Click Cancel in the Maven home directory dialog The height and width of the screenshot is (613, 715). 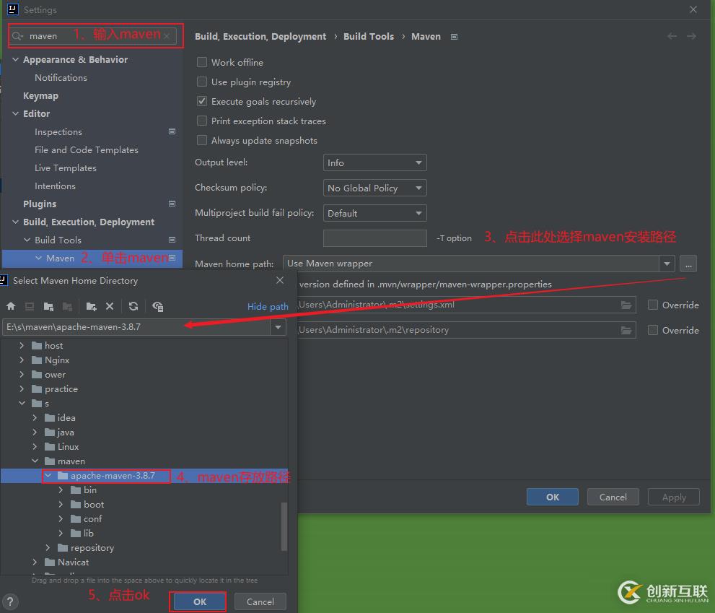260,601
